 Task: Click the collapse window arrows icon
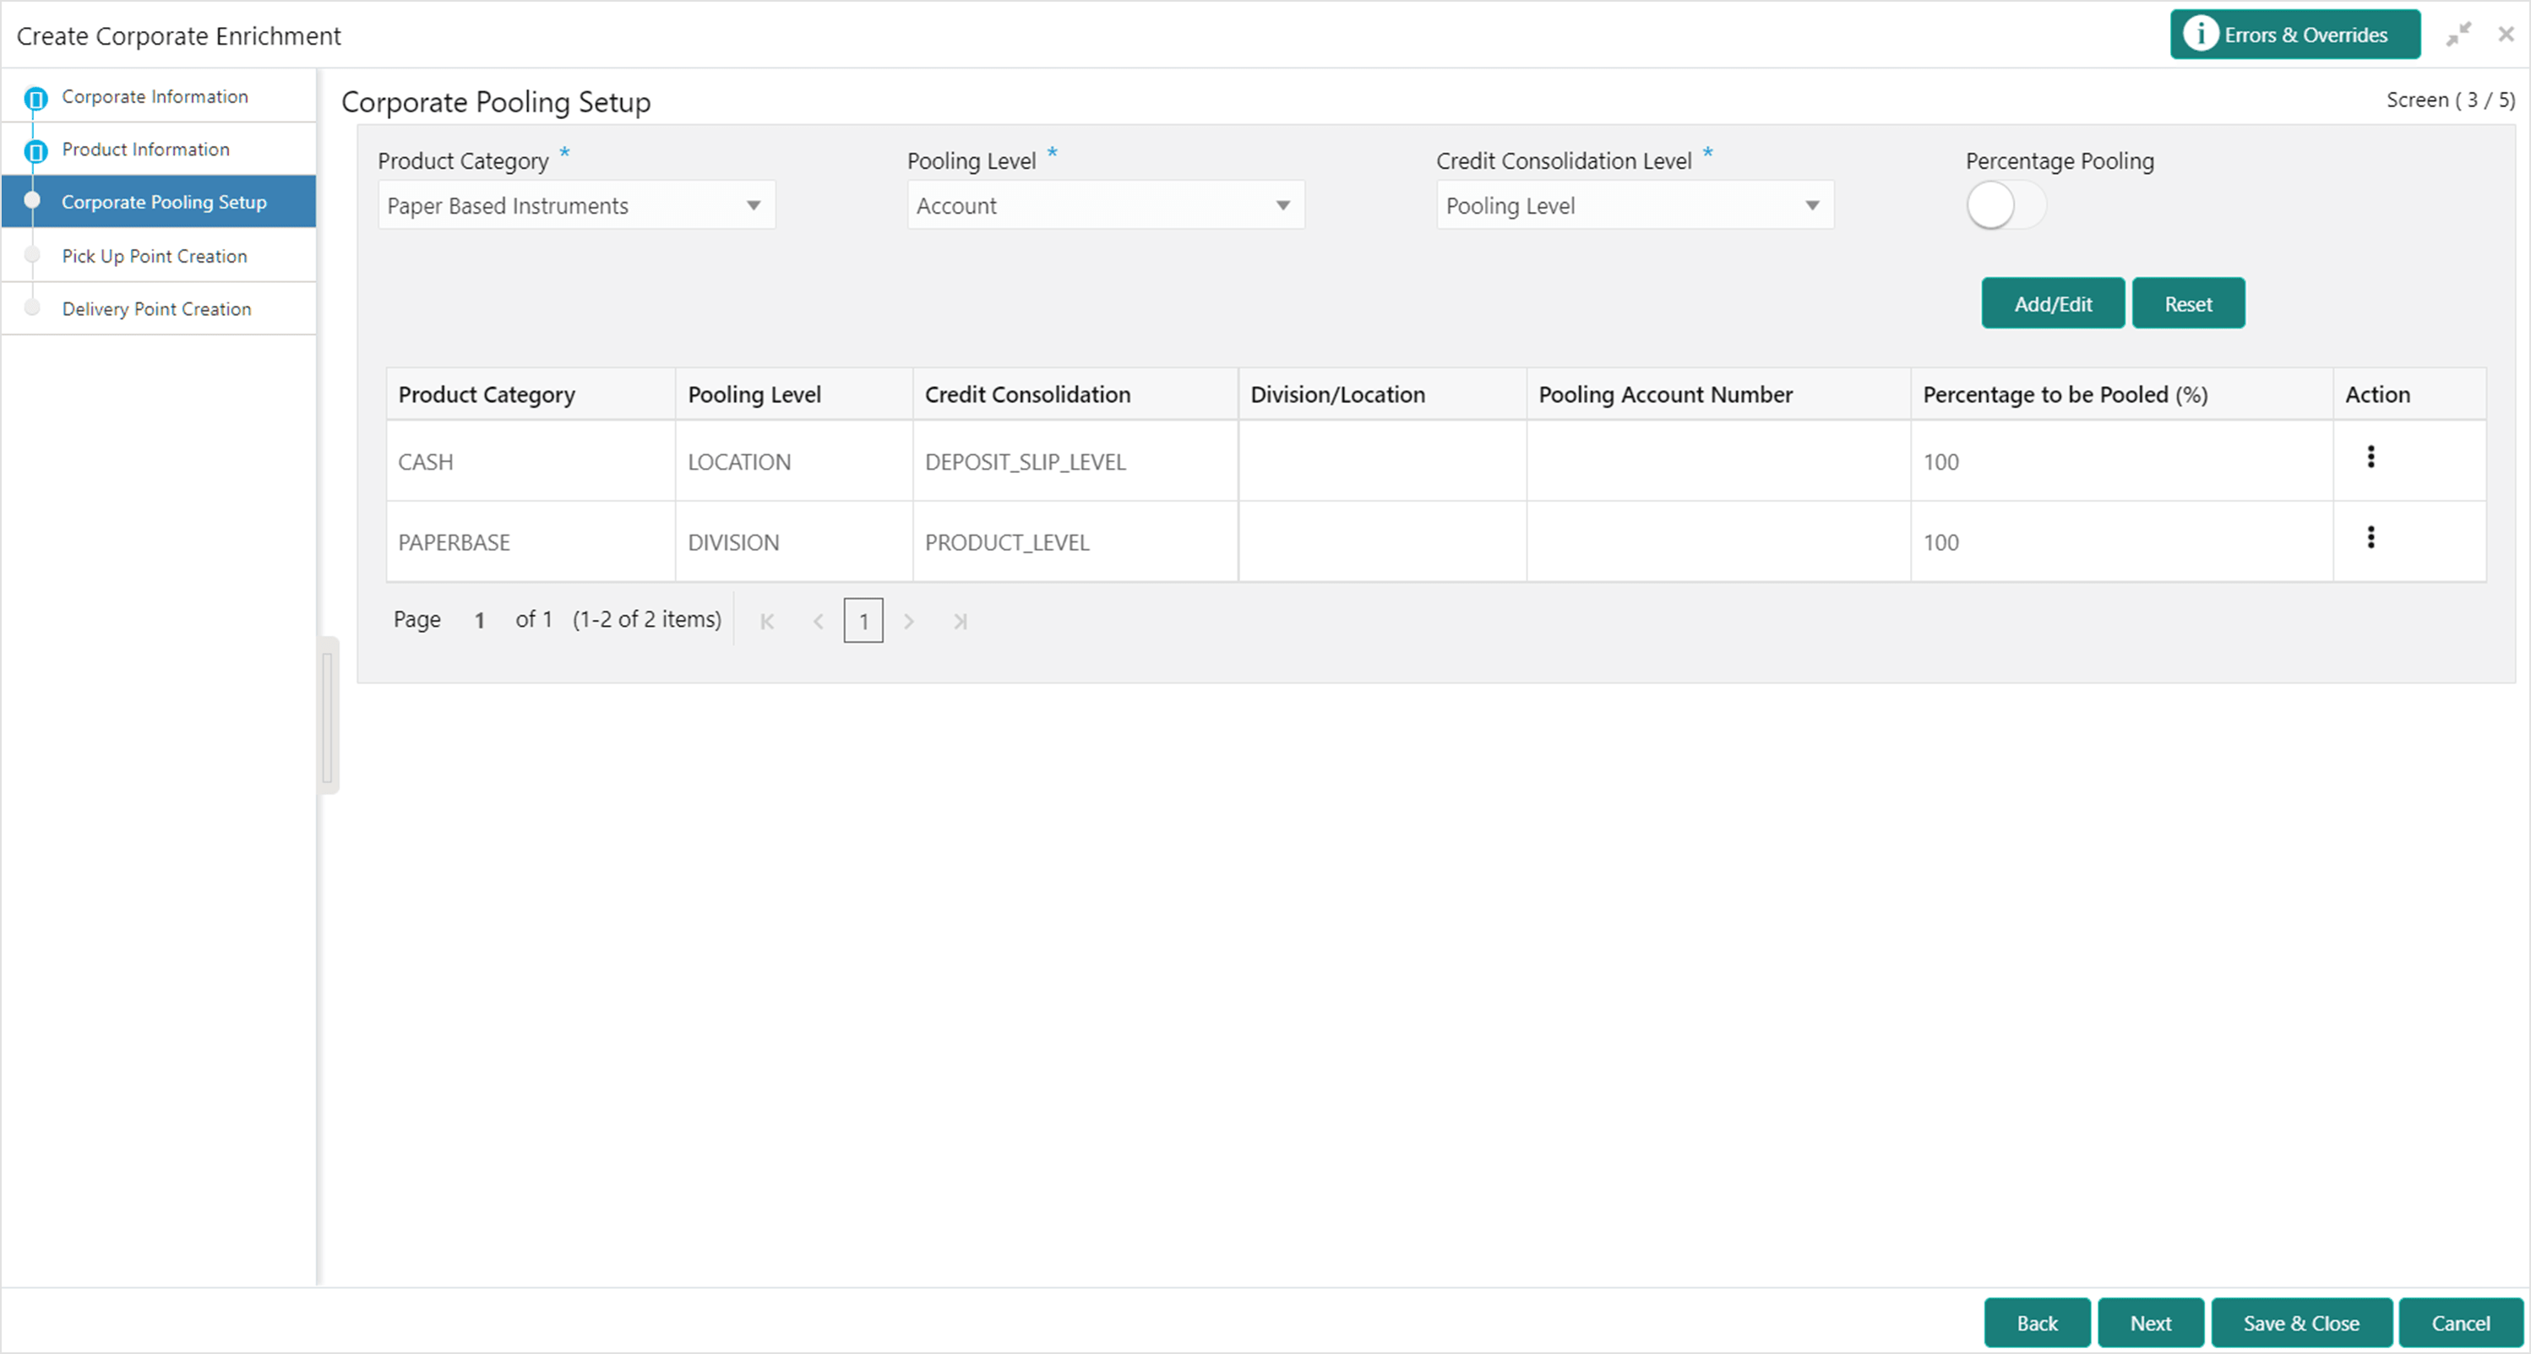click(2458, 35)
